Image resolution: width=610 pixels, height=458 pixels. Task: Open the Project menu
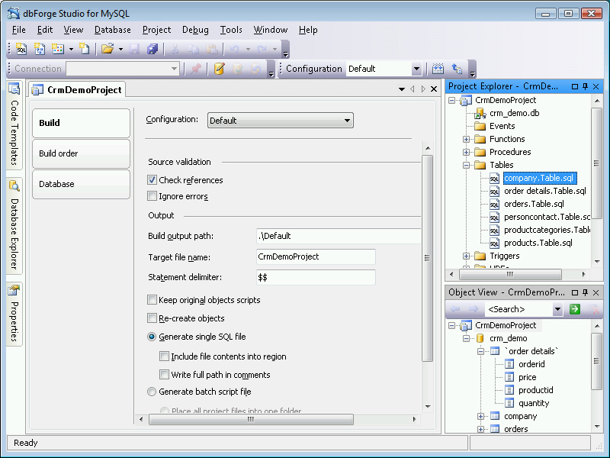pyautogui.click(x=156, y=30)
